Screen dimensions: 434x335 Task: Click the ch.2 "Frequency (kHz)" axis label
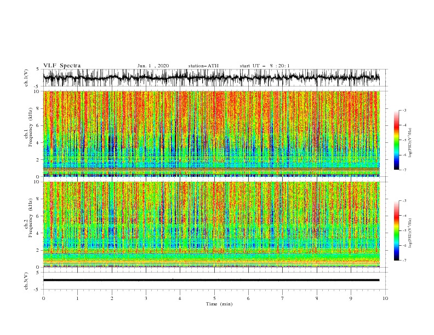(x=31, y=218)
